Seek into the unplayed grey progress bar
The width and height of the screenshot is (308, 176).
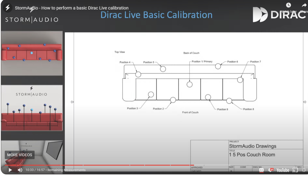(x=250, y=165)
